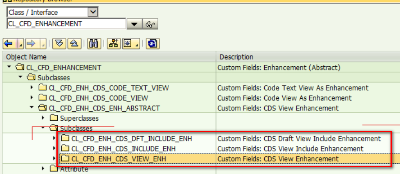Viewport: 400px width, 174px height.
Task: Click 'Custom Fields: Code Text View As Enhancement'
Action: pyautogui.click(x=293, y=88)
